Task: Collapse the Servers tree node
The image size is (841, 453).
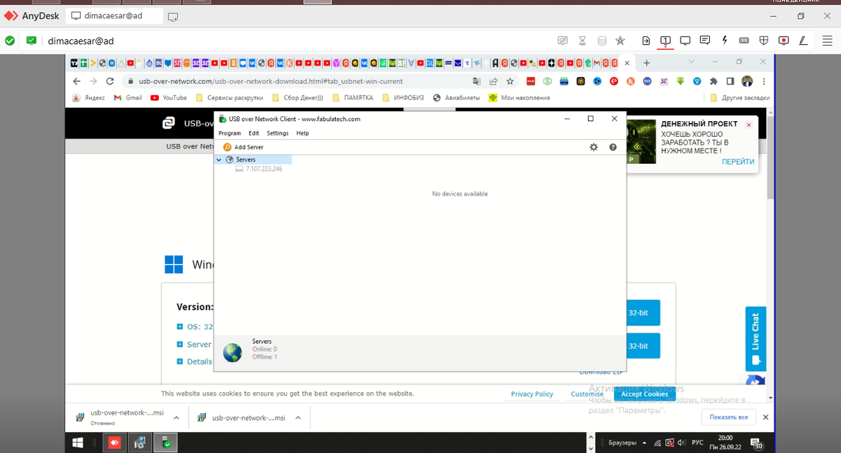Action: [x=219, y=160]
